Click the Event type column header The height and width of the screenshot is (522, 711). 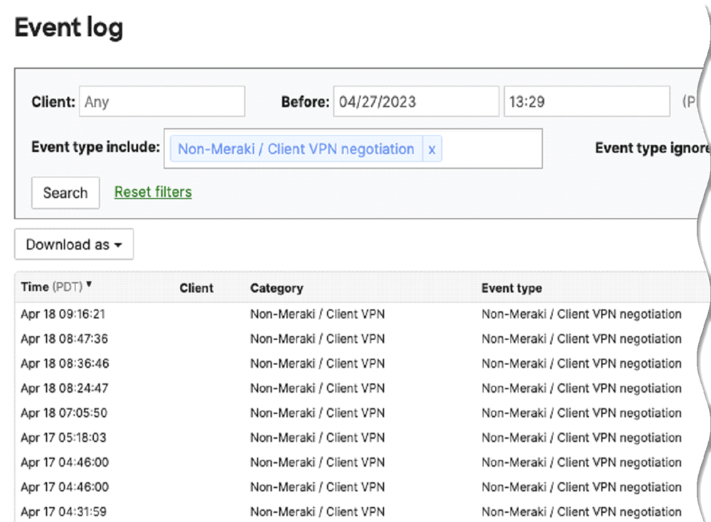(511, 288)
